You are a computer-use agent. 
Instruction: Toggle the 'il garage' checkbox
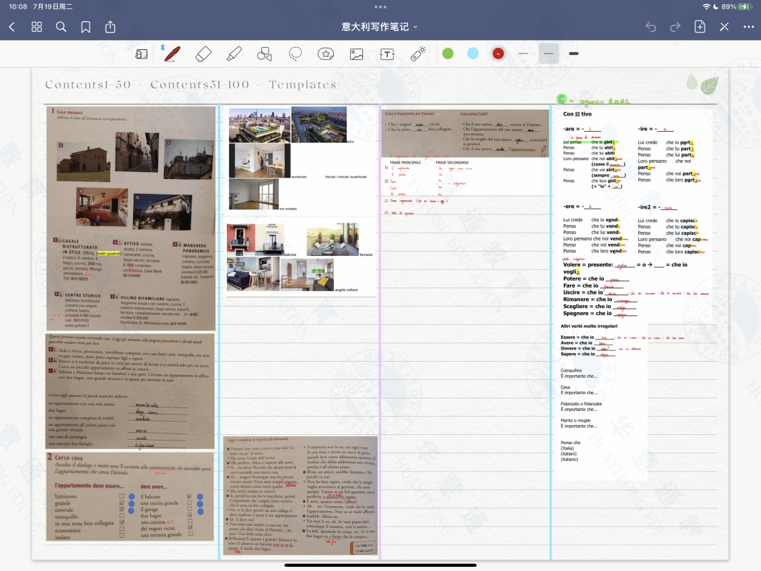(190, 510)
